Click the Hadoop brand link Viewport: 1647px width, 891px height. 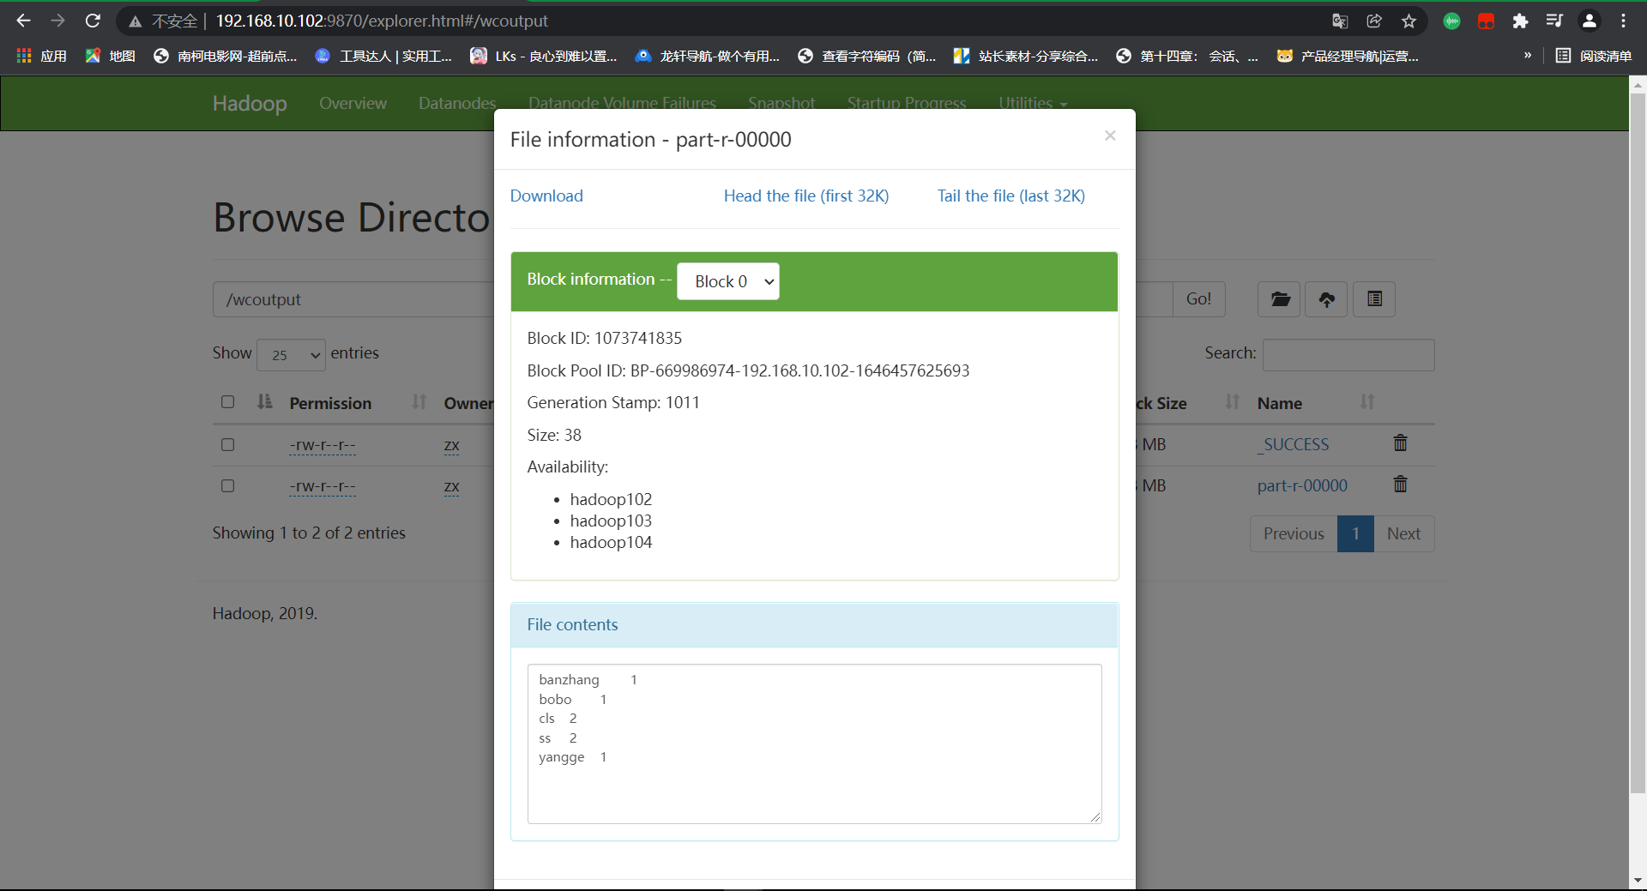coord(250,103)
